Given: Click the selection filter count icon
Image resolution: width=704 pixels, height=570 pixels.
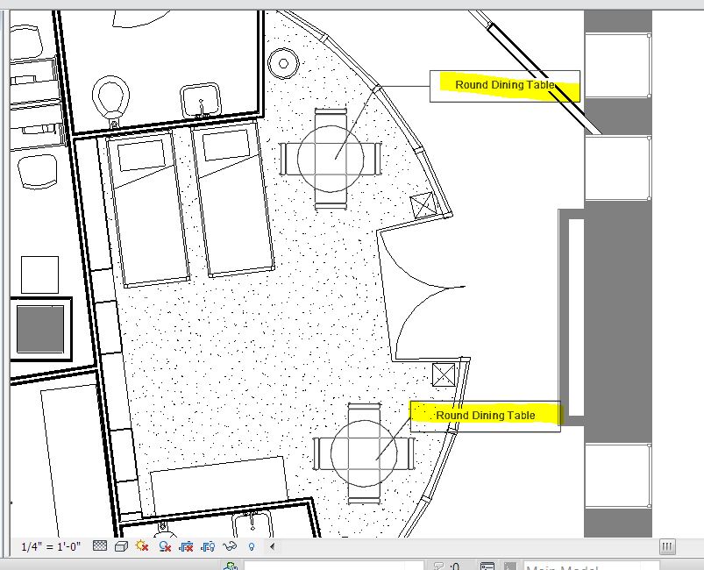Looking at the screenshot, I should 447,566.
